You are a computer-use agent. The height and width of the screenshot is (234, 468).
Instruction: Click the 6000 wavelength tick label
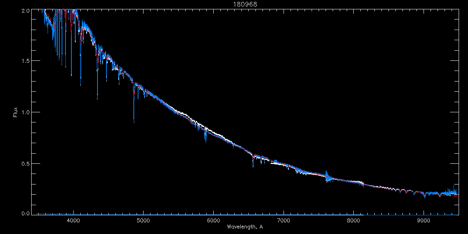pyautogui.click(x=213, y=220)
